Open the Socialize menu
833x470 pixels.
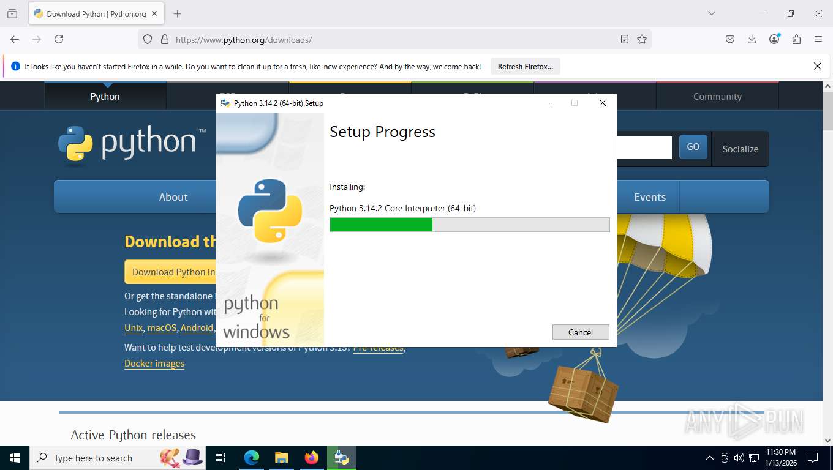740,149
